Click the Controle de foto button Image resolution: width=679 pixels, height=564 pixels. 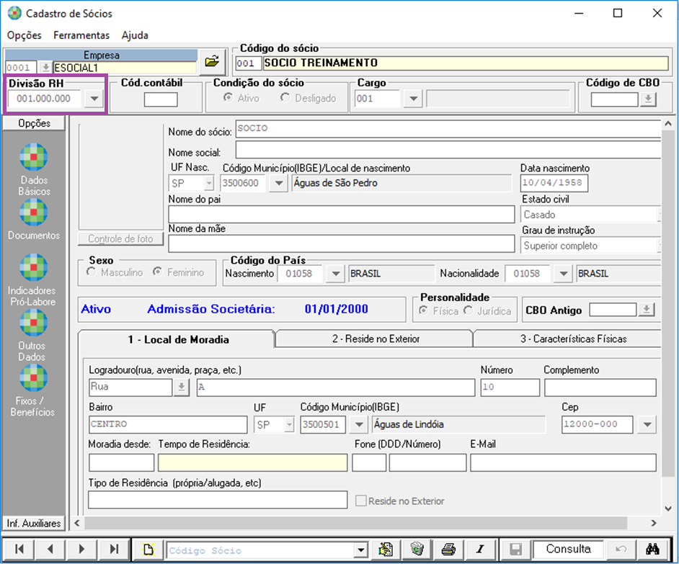121,239
